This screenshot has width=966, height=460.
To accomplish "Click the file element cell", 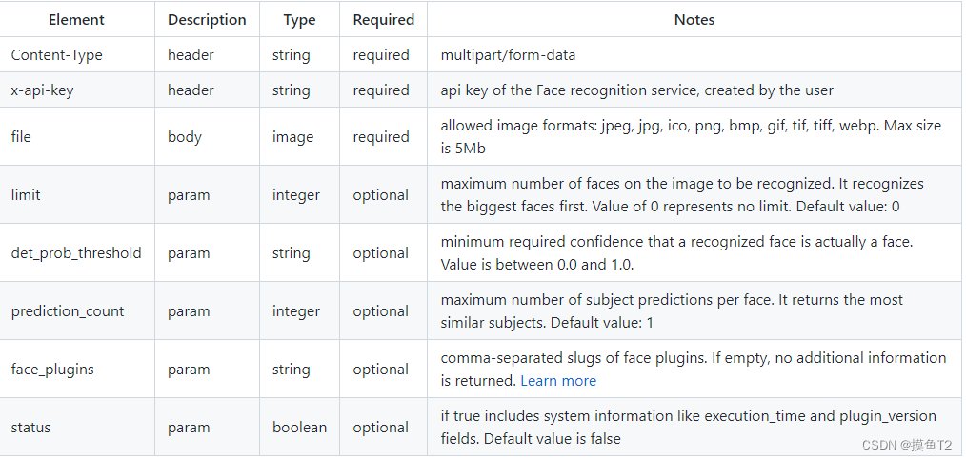I will coord(21,137).
